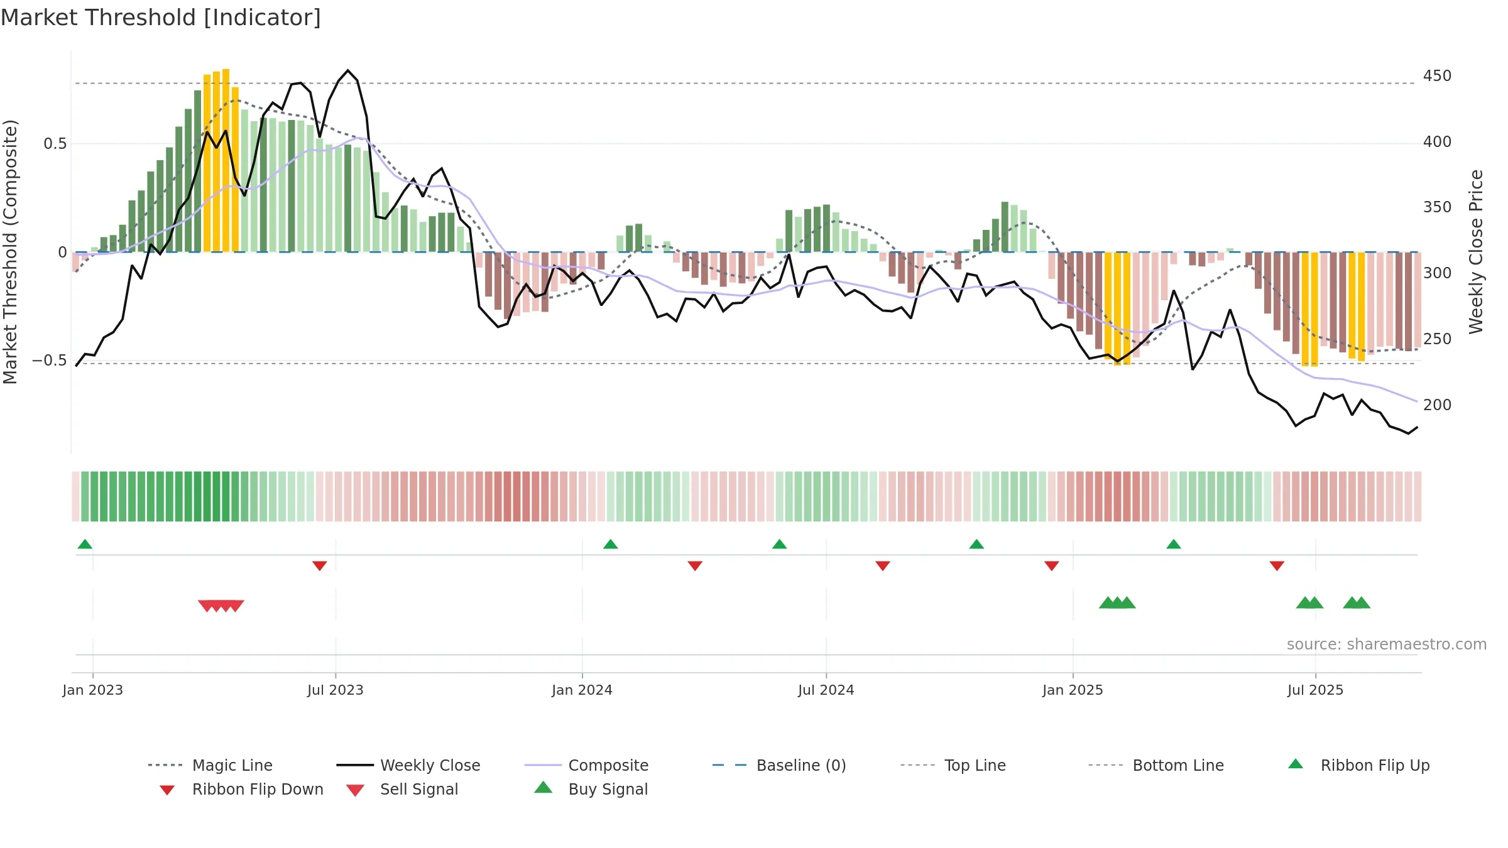Viewport: 1508px width, 848px height.
Task: Click the Ribbon Flip Up marker around Mar 2025
Action: pyautogui.click(x=1174, y=544)
